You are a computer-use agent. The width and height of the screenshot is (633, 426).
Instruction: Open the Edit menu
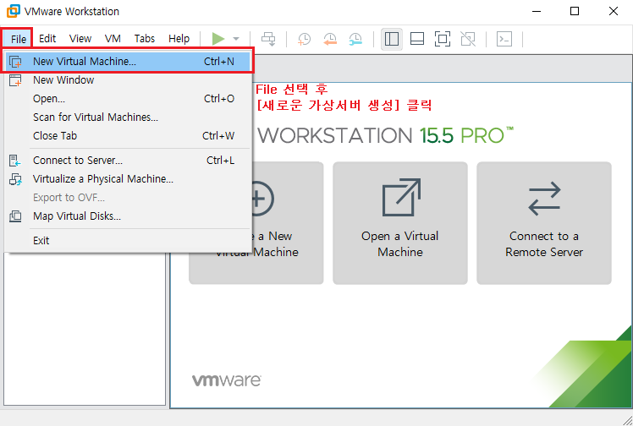tap(47, 39)
